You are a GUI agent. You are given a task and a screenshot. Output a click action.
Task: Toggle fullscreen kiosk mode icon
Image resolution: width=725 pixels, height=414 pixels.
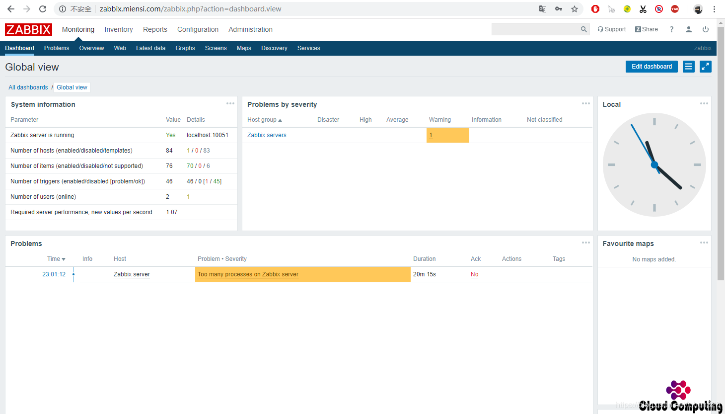coord(706,67)
